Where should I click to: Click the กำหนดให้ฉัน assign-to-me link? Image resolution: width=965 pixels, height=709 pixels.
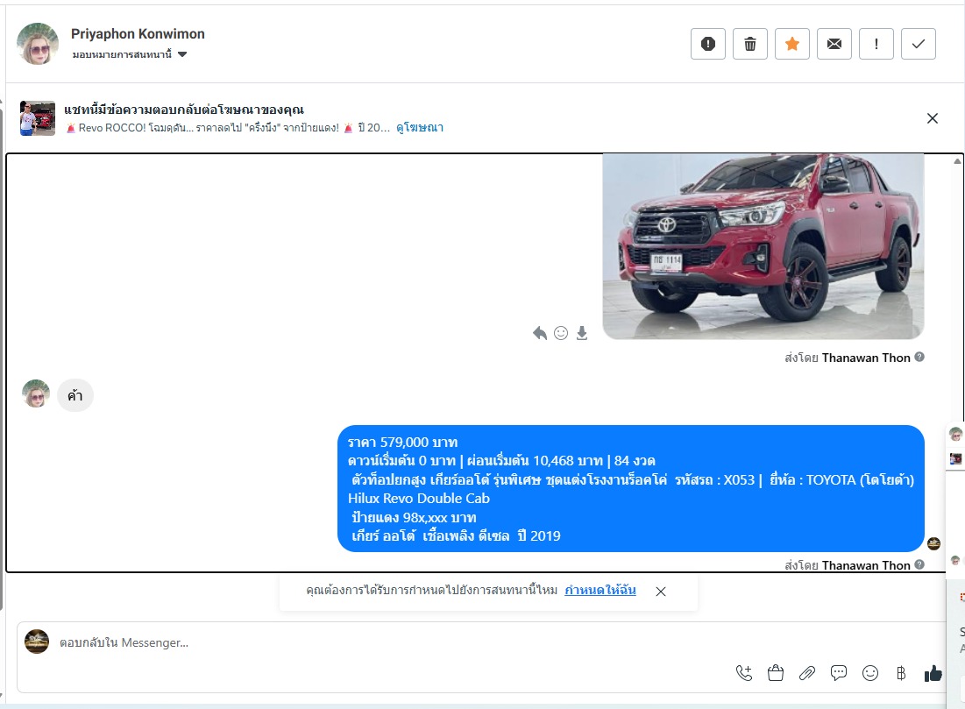(x=600, y=590)
